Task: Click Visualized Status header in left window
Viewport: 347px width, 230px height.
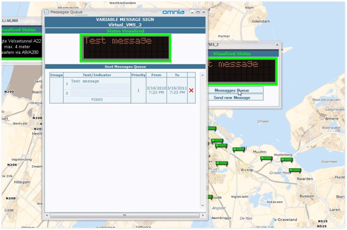Action: coord(22,30)
